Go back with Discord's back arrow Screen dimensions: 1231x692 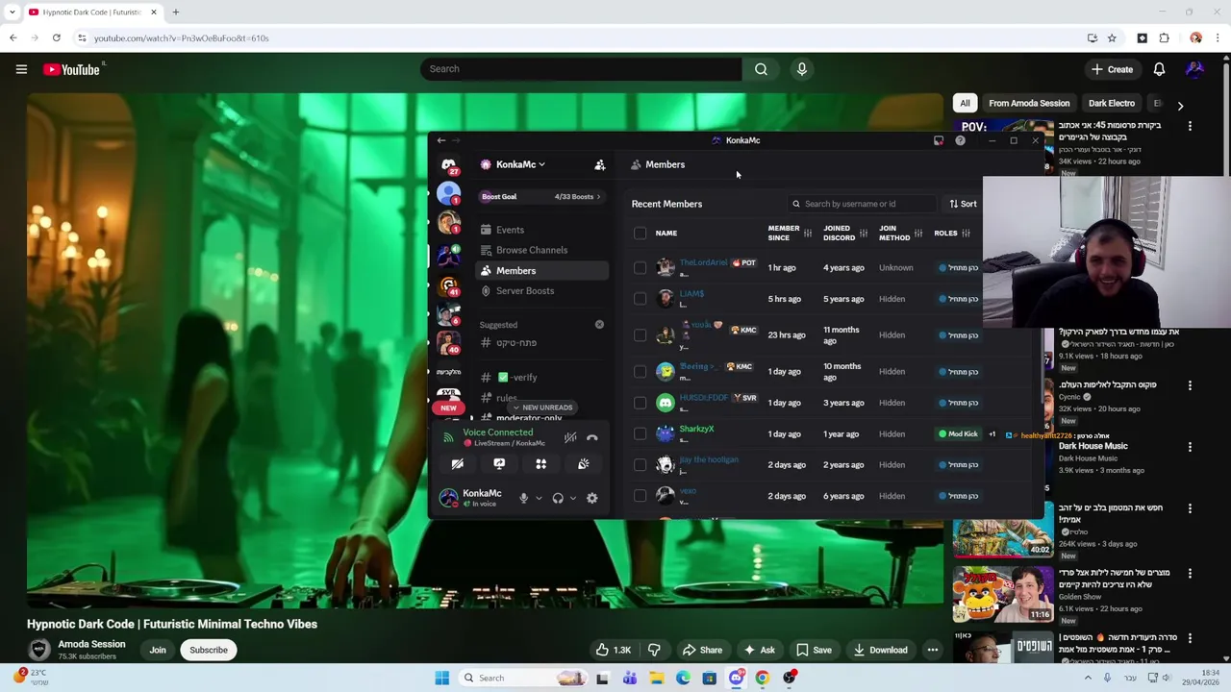(440, 140)
